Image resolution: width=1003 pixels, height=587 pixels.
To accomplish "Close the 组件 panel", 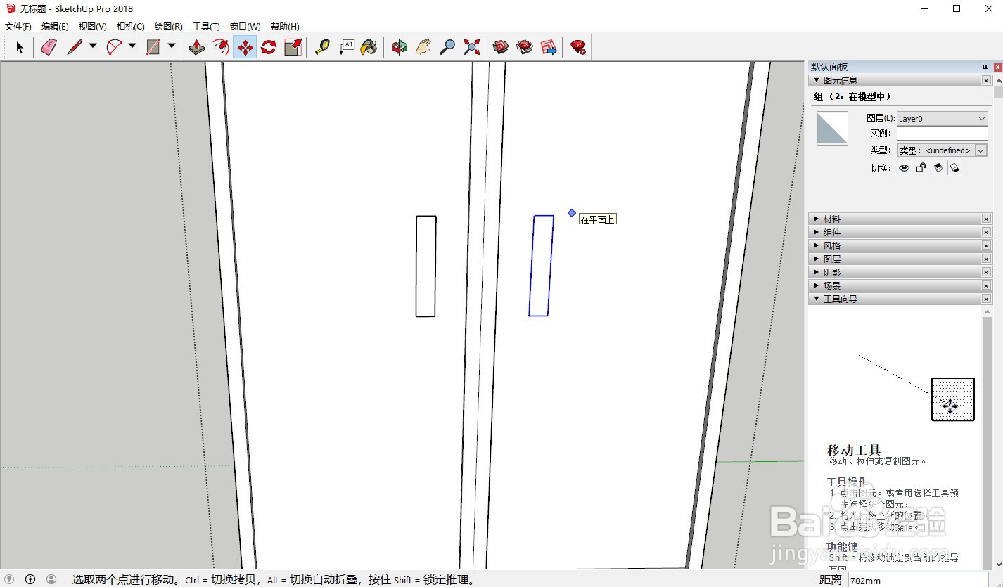I will (986, 233).
